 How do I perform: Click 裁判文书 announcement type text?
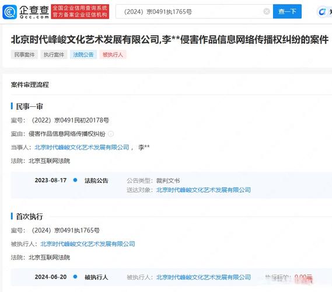click(168, 181)
